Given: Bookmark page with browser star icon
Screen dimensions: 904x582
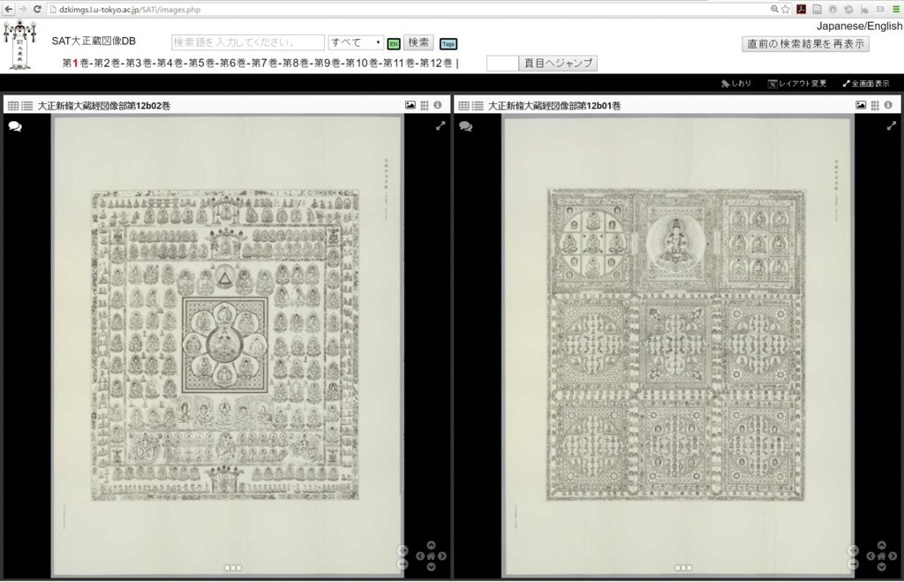Looking at the screenshot, I should pos(785,9).
